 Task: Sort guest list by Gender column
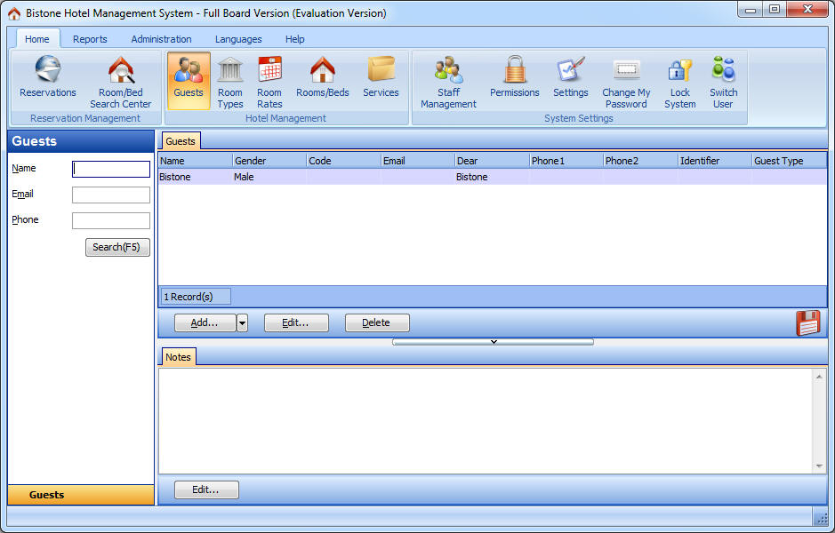[268, 161]
